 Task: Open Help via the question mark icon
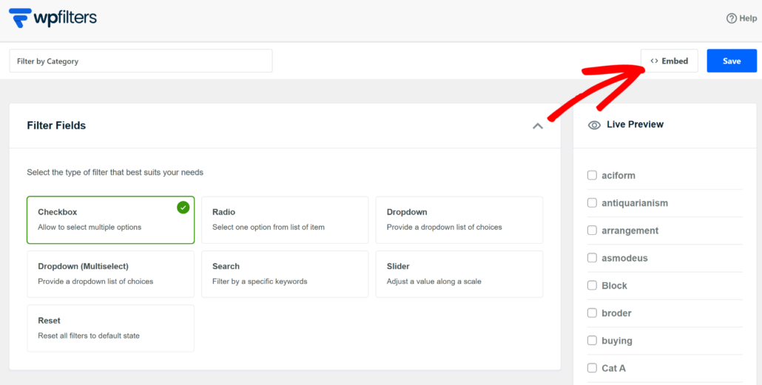(x=732, y=18)
